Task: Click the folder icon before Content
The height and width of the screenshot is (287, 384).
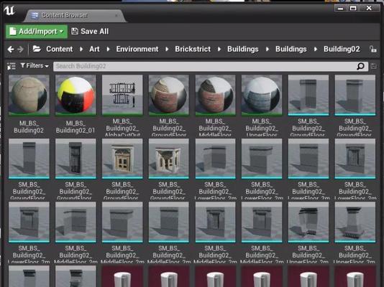Action: [x=37, y=49]
